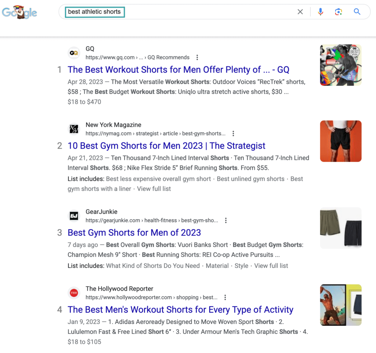The width and height of the screenshot is (376, 353).
Task: Click the https://www.gq.com URL breadcrumb
Action: click(137, 58)
